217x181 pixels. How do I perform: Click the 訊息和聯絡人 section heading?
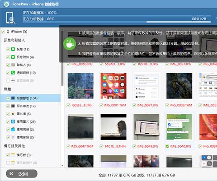[14, 40]
